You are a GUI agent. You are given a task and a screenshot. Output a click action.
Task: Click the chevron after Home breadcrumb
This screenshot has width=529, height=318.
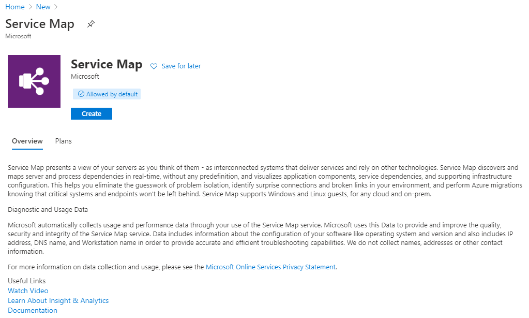click(31, 7)
